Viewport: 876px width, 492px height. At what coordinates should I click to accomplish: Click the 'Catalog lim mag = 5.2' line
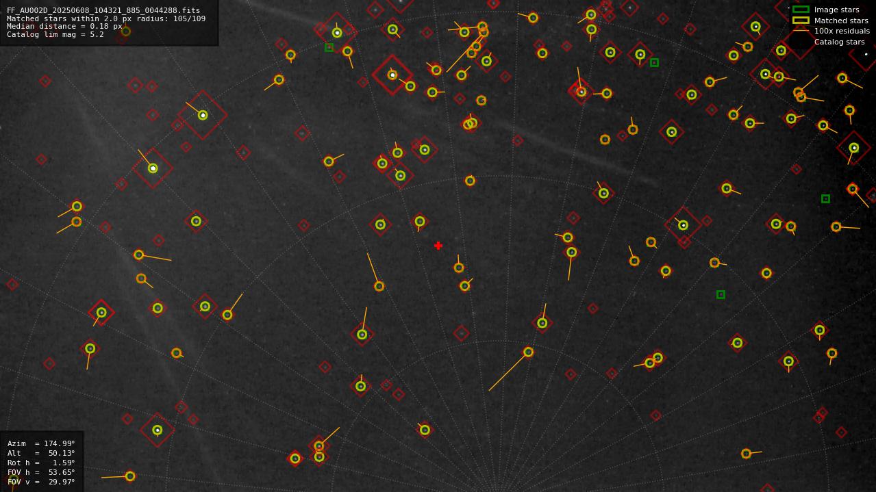(55, 34)
